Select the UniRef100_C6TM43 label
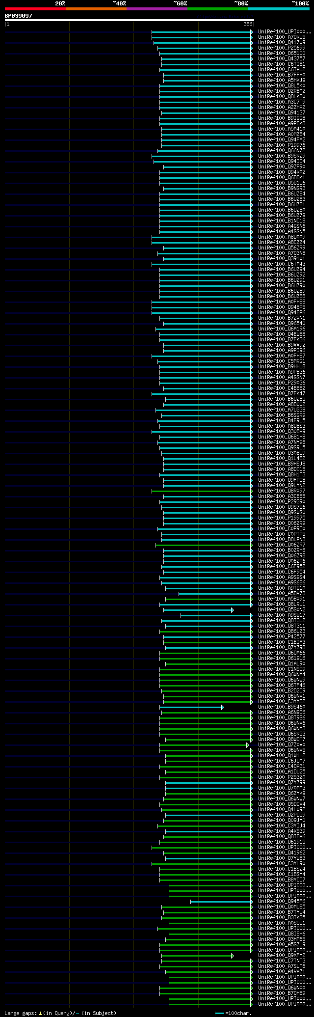314x1017 pixels. tap(282, 264)
